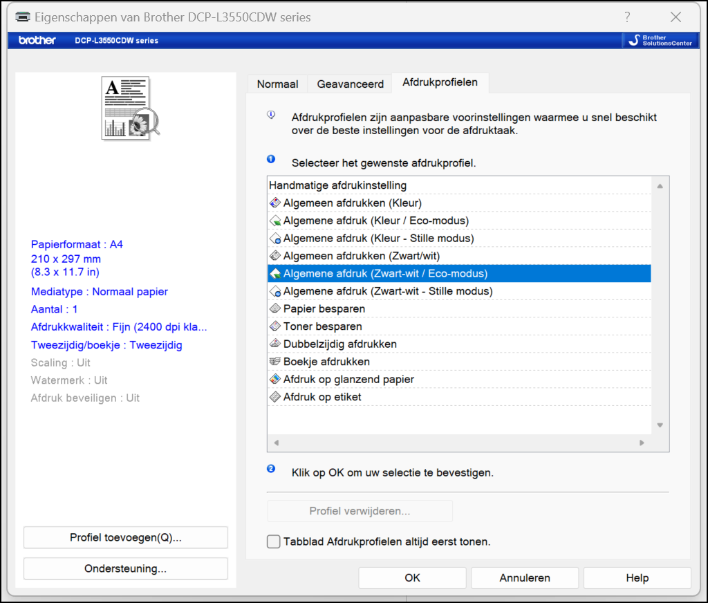
Task: Click the page preview thumbnail
Action: [130, 108]
